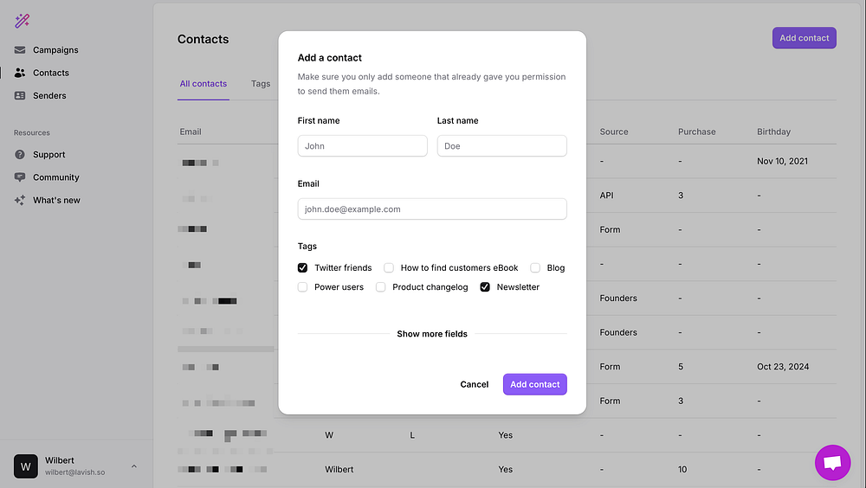The height and width of the screenshot is (488, 866).
Task: Open Campaigns envelope icon in sidebar
Action: coord(20,50)
